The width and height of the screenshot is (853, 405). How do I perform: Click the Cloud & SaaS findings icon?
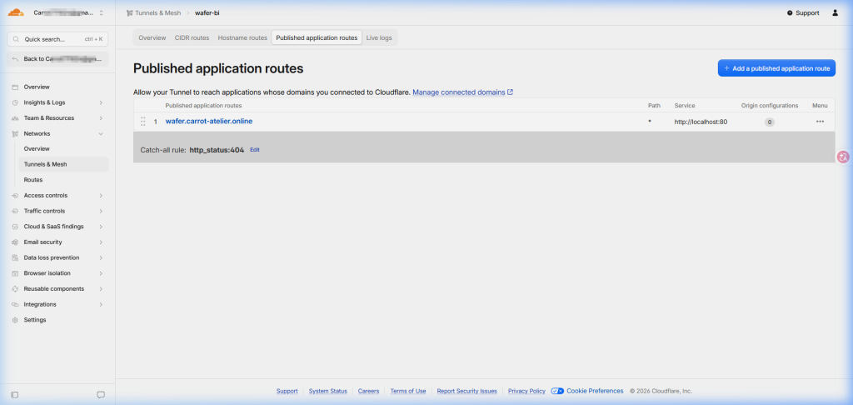point(15,227)
